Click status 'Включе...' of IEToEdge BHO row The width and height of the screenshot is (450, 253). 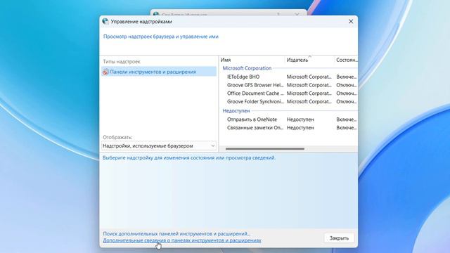coord(347,77)
